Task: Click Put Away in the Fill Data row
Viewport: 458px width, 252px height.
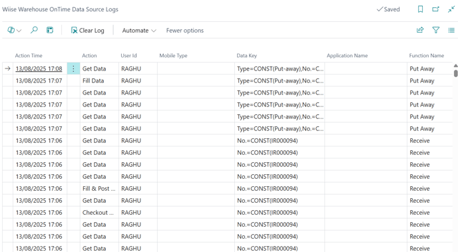Action: [429, 81]
